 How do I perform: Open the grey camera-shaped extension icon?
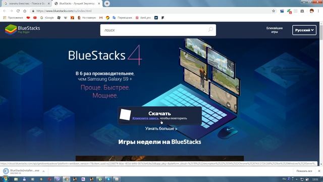point(302,11)
